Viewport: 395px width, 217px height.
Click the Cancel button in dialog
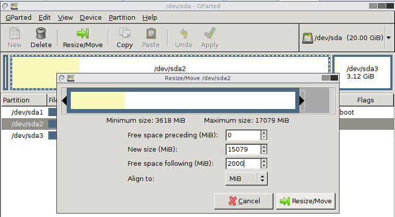(244, 201)
